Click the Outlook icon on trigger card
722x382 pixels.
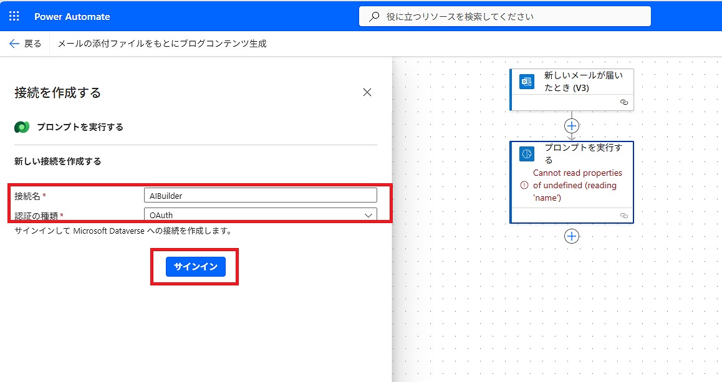click(x=527, y=82)
